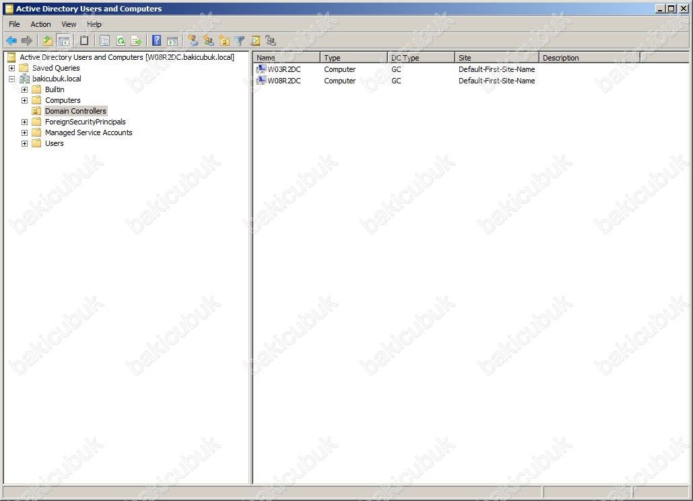Click the Paste clipboard toolbar icon
693x501 pixels.
coord(84,40)
